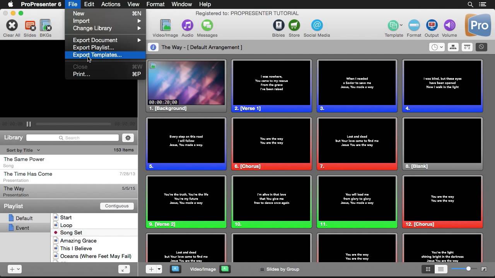This screenshot has height=278, width=495.
Task: Select Song Set header in playlist
Action: 94,233
